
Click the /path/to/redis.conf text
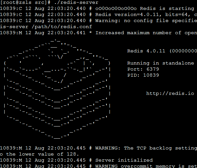[x=62, y=27]
